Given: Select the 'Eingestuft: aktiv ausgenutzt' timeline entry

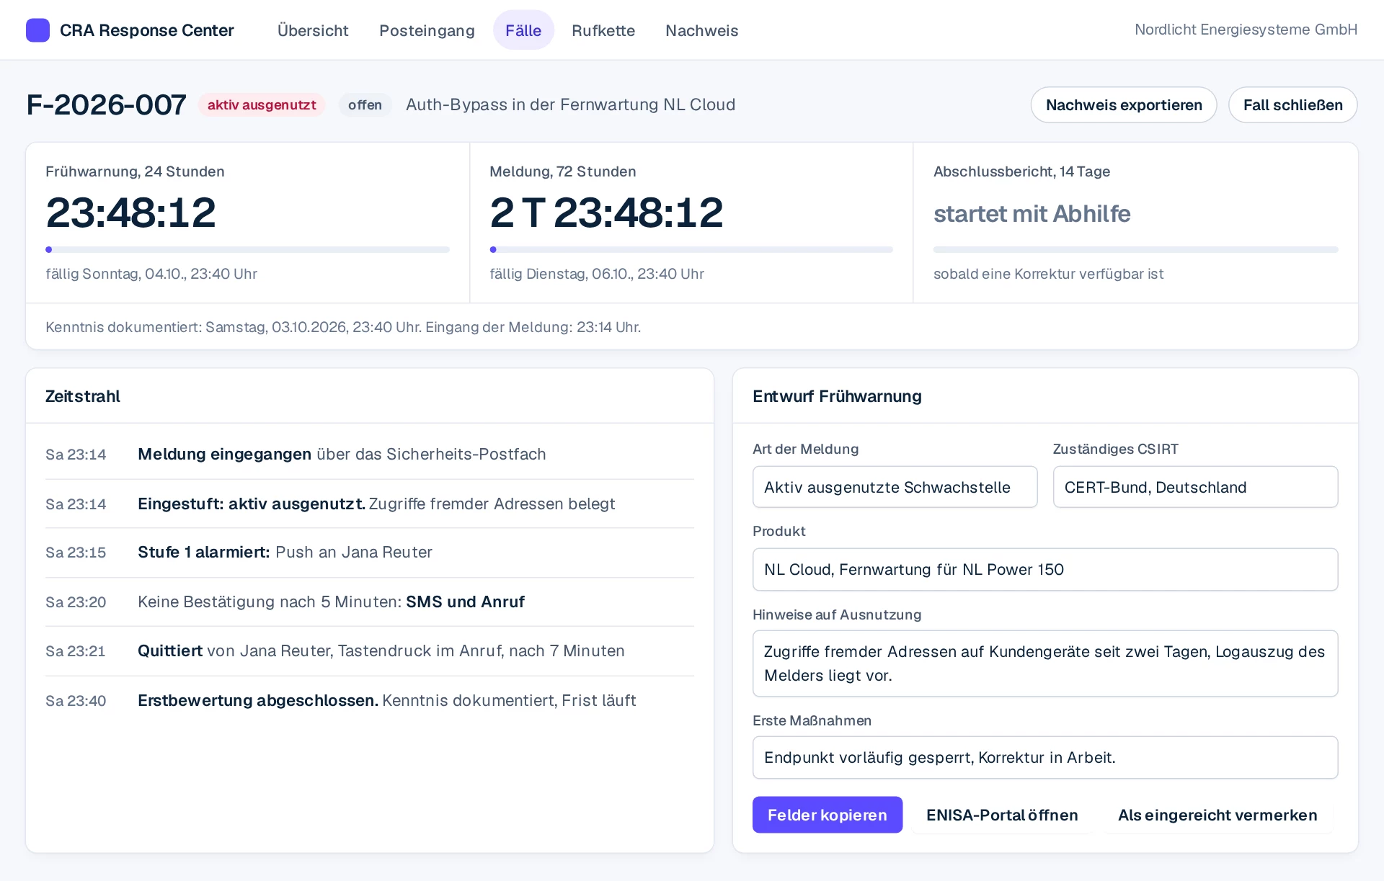Looking at the screenshot, I should 369,504.
